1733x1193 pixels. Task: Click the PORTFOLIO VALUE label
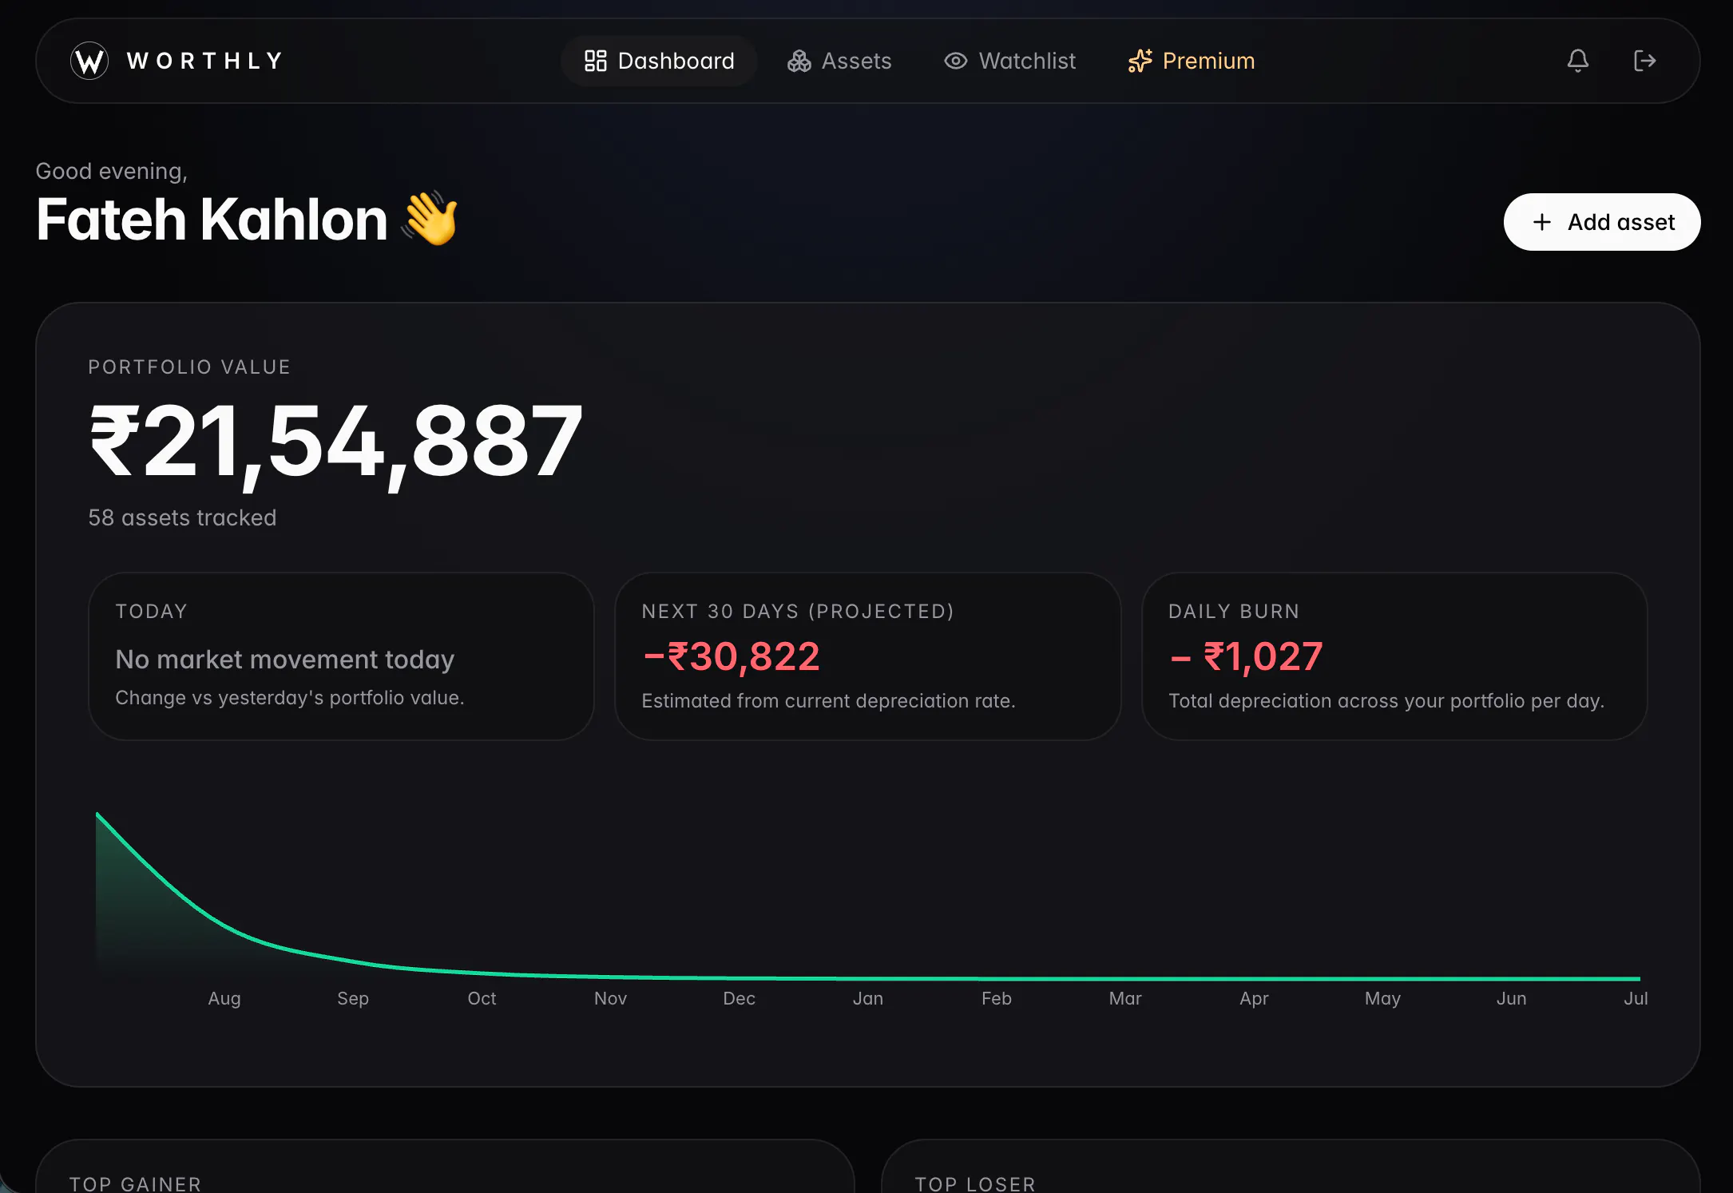(x=189, y=367)
